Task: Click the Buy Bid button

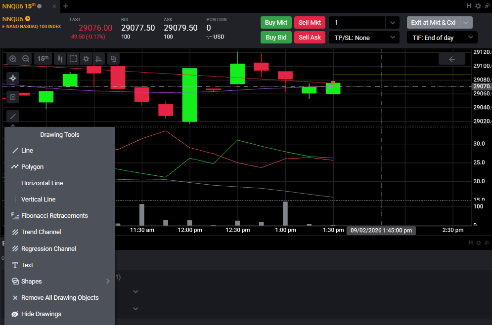Action: coord(276,38)
